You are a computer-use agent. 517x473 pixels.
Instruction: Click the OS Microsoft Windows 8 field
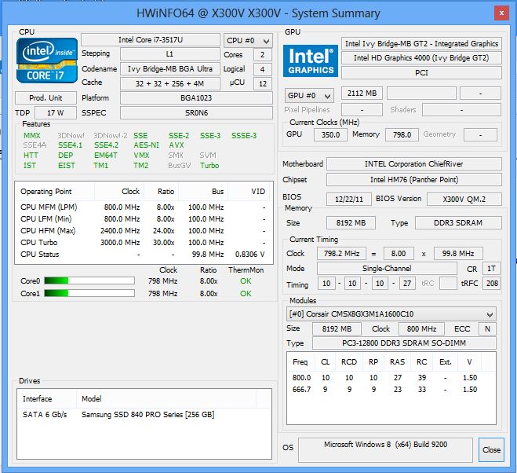point(385,449)
